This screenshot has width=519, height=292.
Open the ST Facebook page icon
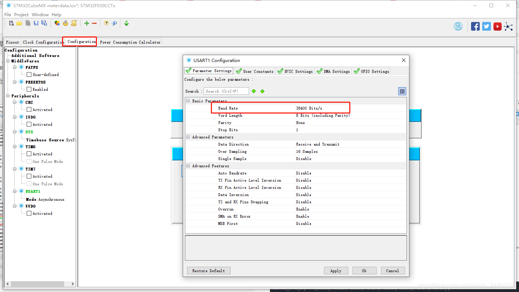tap(475, 26)
